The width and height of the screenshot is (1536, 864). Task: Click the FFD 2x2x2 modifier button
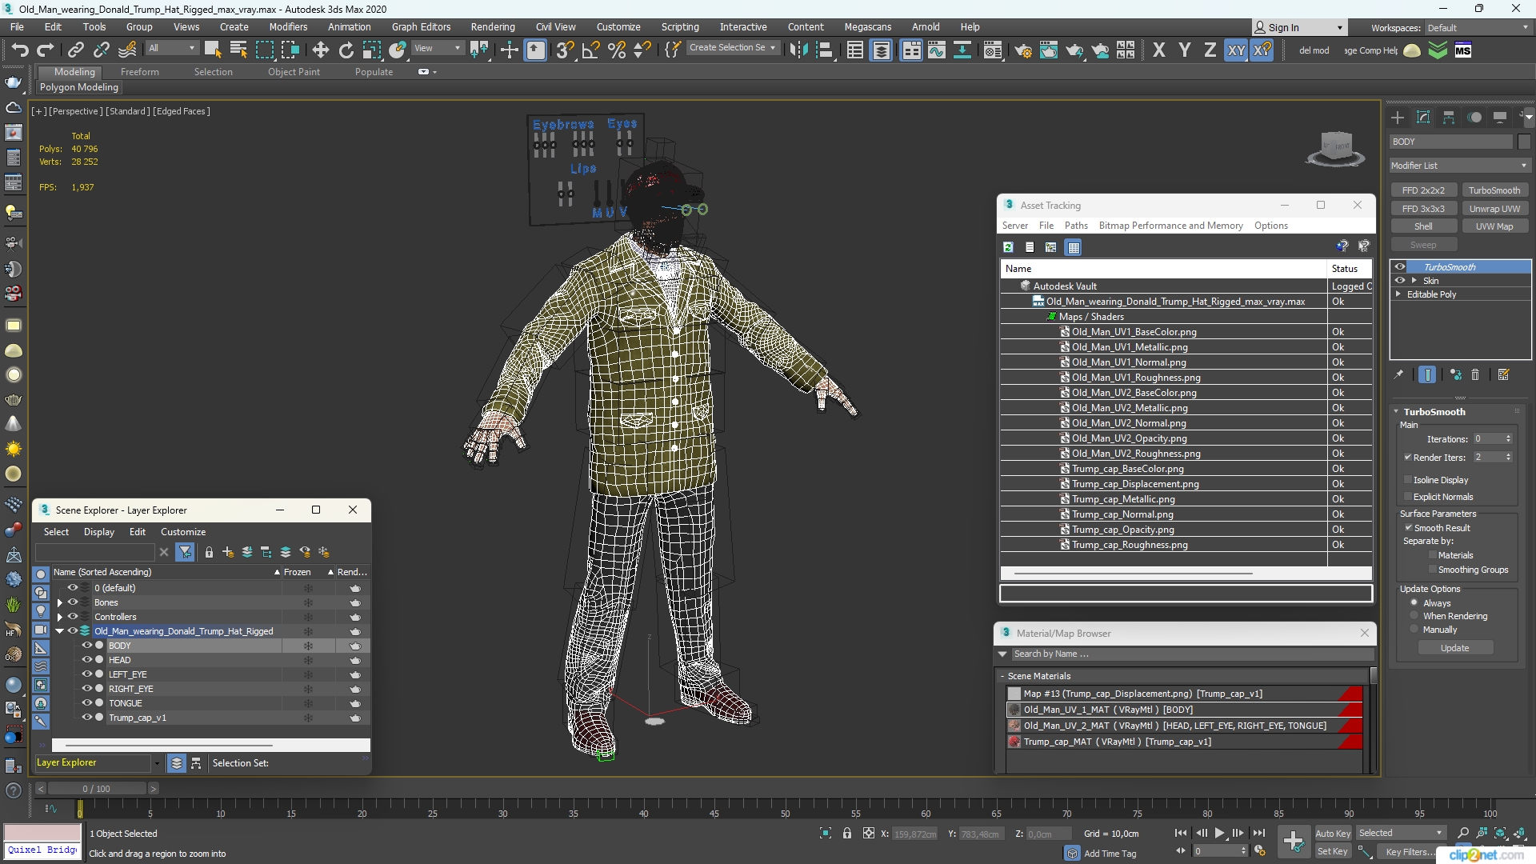(1423, 190)
